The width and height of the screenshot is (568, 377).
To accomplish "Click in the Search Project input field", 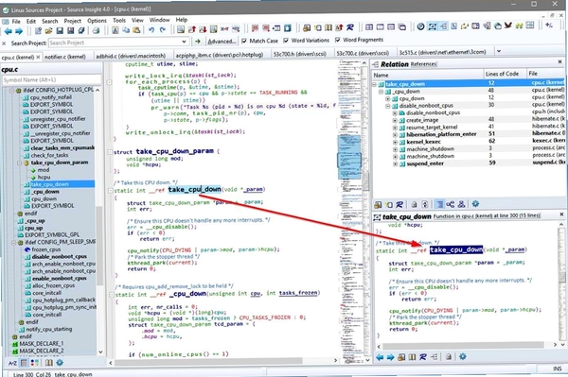I will coord(115,43).
